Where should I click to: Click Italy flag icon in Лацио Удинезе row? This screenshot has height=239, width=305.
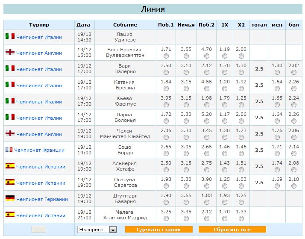[10, 36]
